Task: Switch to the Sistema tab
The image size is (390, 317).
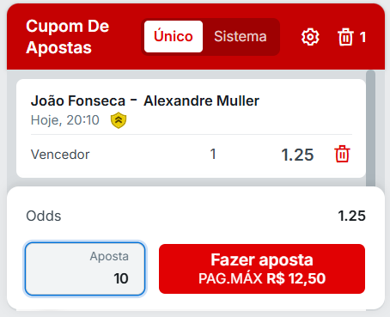Action: point(241,37)
